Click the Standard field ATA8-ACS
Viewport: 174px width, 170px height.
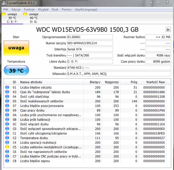(119, 68)
